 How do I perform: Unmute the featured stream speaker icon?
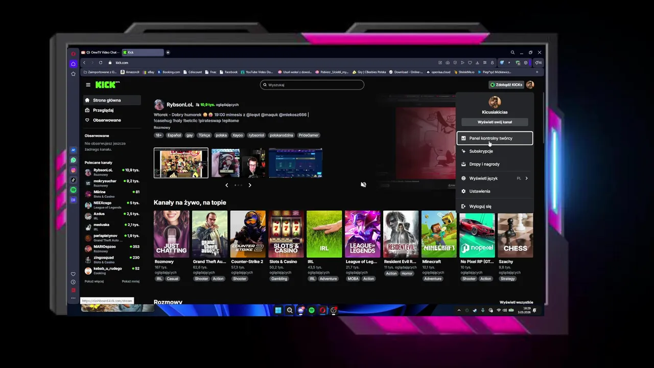pos(363,185)
